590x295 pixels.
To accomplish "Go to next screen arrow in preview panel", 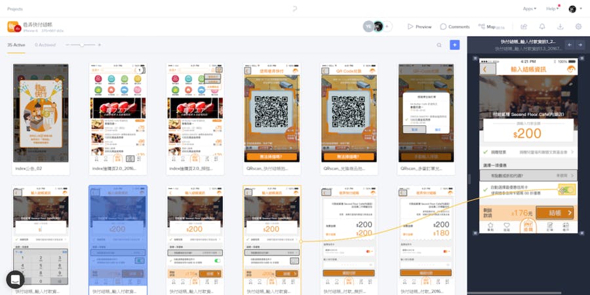I will pos(580,45).
